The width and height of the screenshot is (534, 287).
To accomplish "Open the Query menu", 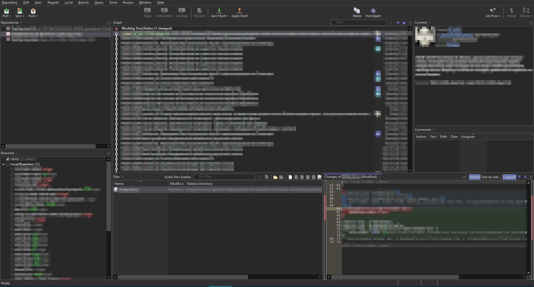I will (x=99, y=3).
